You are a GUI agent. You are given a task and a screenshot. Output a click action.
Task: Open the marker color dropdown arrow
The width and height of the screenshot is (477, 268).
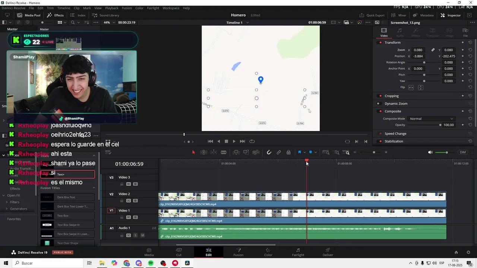click(x=316, y=152)
